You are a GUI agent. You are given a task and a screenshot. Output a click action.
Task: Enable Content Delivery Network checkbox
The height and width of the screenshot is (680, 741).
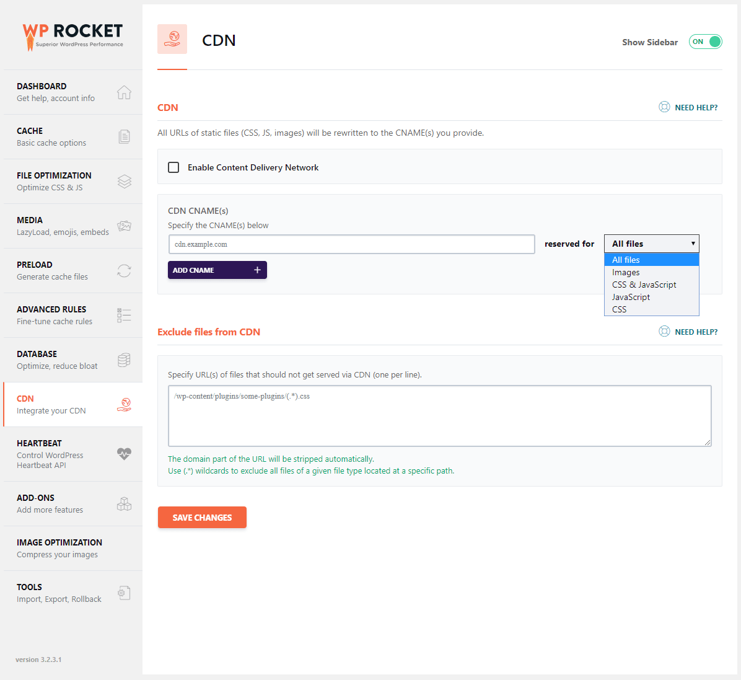(x=174, y=167)
